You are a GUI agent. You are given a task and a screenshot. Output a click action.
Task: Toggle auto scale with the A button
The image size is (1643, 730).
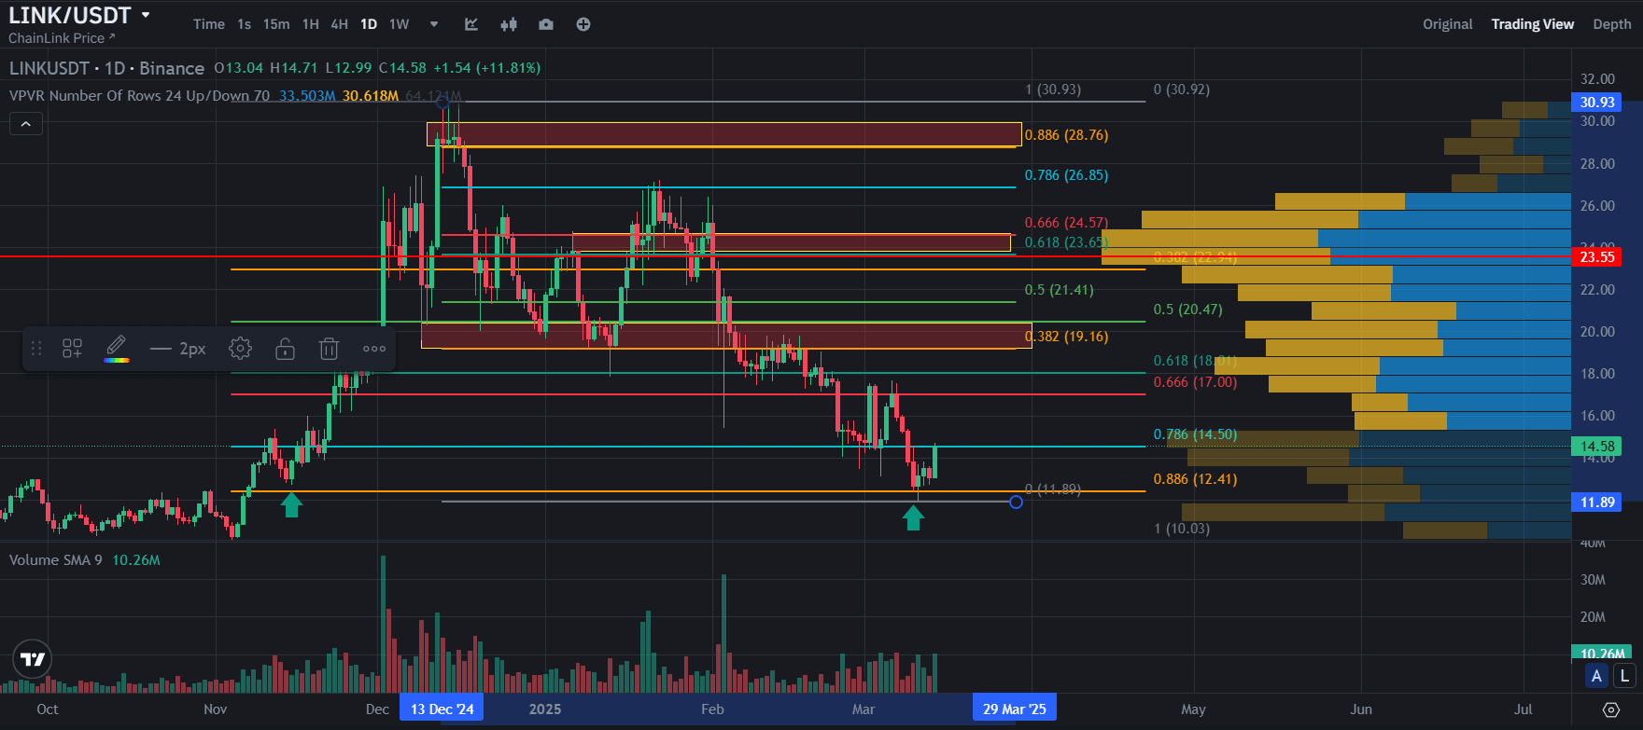(1597, 676)
